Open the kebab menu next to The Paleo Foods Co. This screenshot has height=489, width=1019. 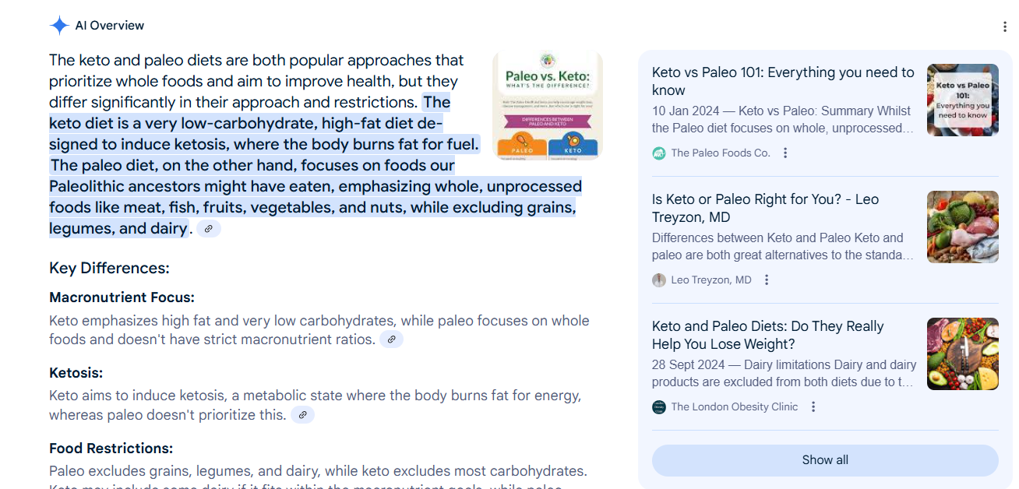tap(785, 153)
